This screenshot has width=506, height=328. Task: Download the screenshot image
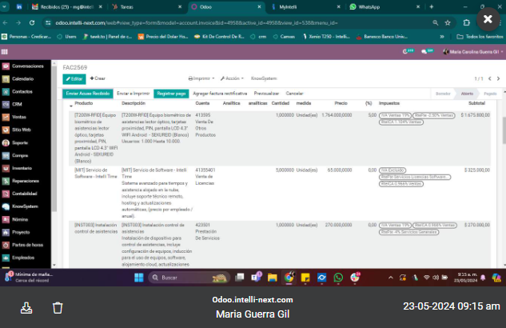pyautogui.click(x=26, y=308)
